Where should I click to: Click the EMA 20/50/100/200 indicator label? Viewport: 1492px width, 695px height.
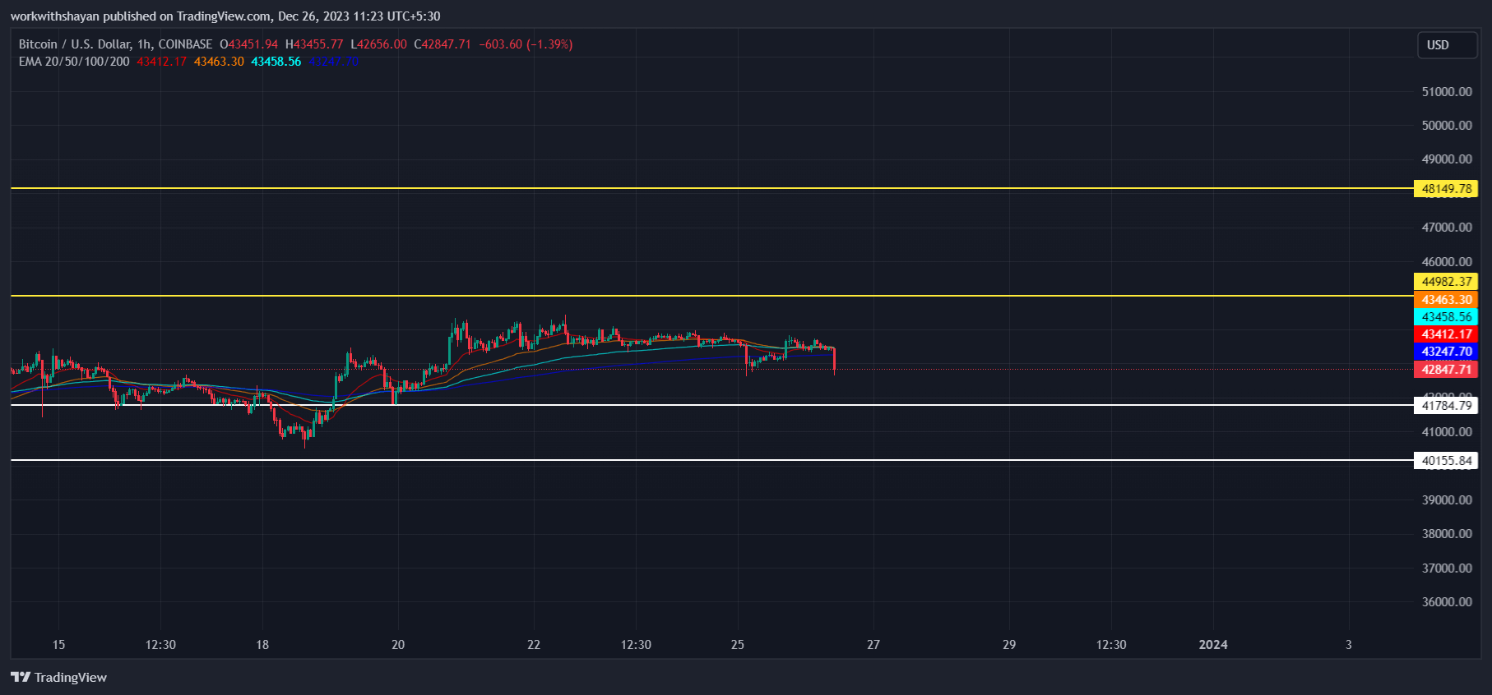point(74,62)
